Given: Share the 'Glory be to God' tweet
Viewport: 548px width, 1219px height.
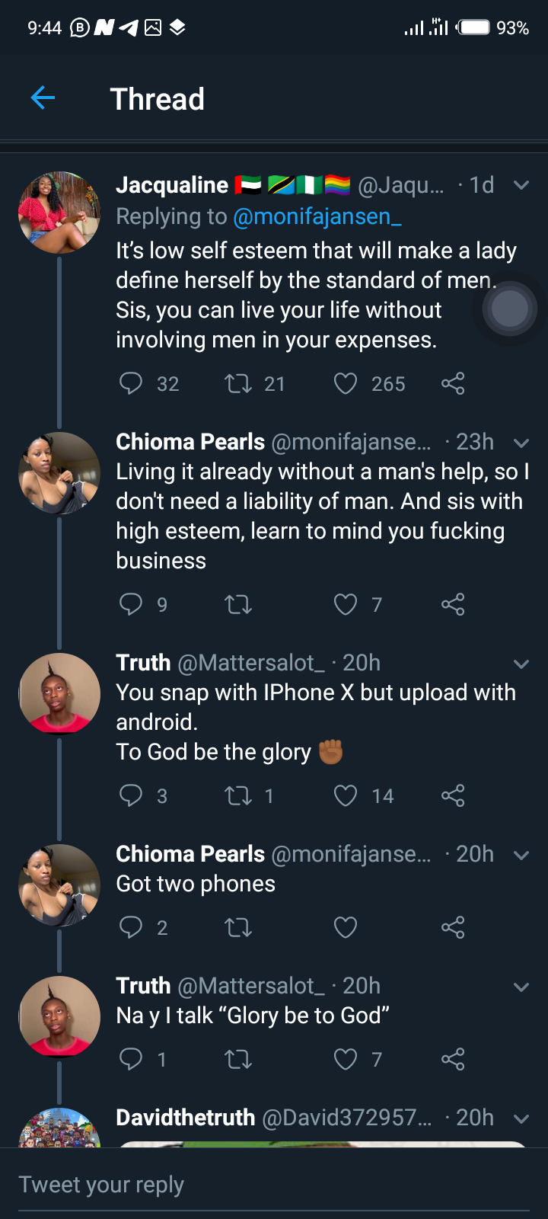Looking at the screenshot, I should [x=453, y=1059].
